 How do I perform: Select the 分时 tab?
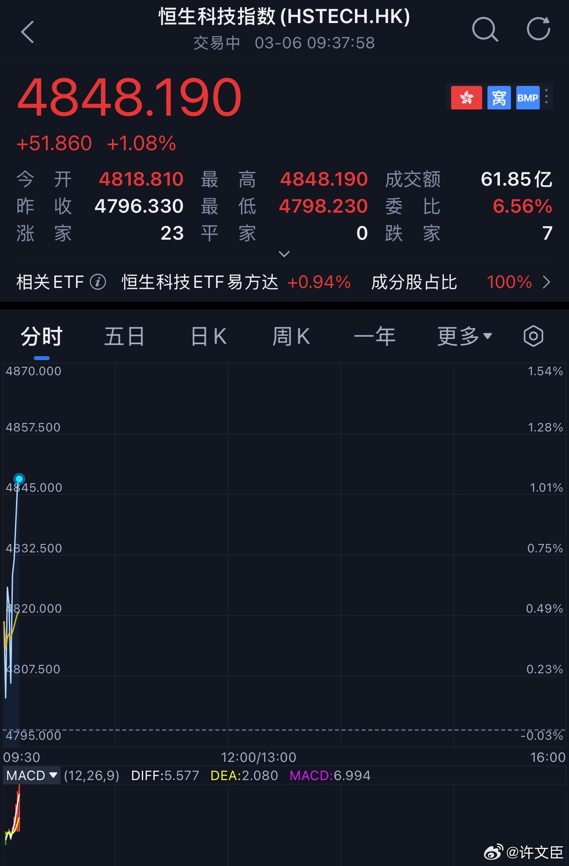pos(42,336)
